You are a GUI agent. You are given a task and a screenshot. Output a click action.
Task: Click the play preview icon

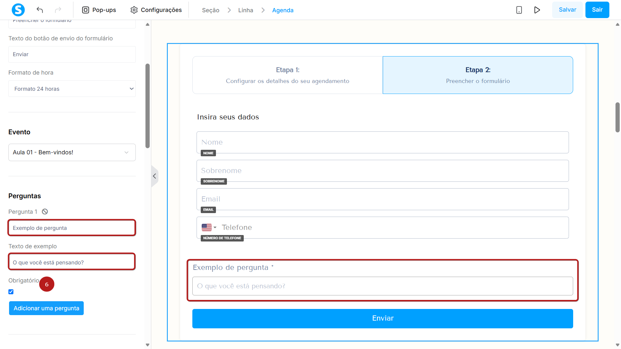(537, 10)
